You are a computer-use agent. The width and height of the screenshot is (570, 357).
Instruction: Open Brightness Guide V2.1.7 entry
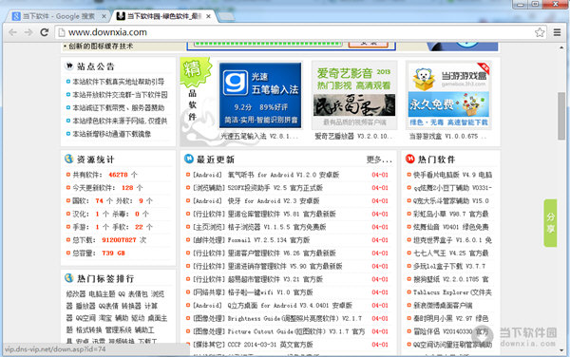tap(294, 318)
